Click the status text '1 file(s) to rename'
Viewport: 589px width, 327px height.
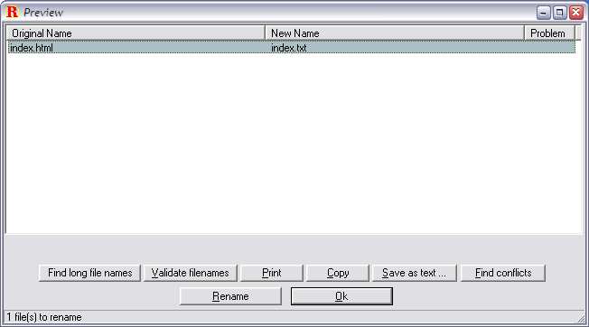tap(44, 317)
